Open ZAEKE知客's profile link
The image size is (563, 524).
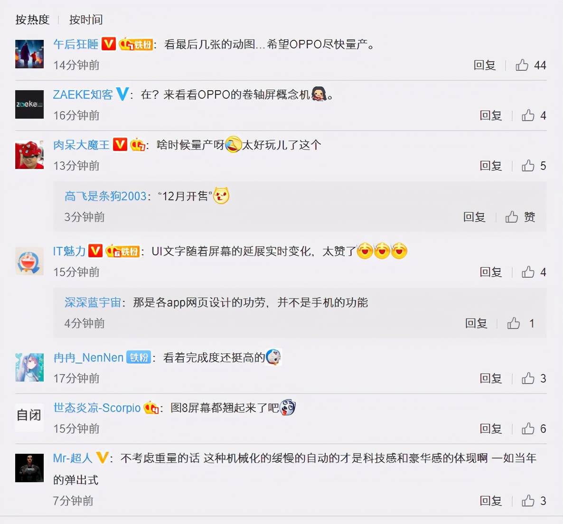[83, 94]
